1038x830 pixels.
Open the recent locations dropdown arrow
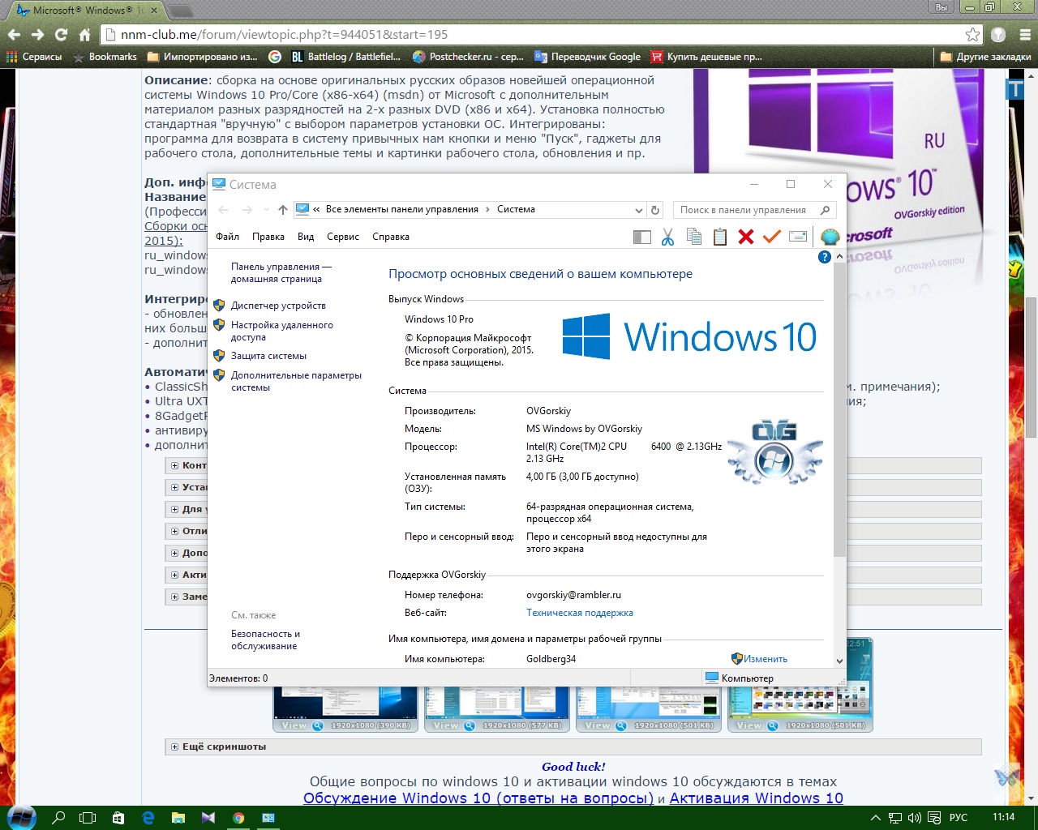coord(266,210)
